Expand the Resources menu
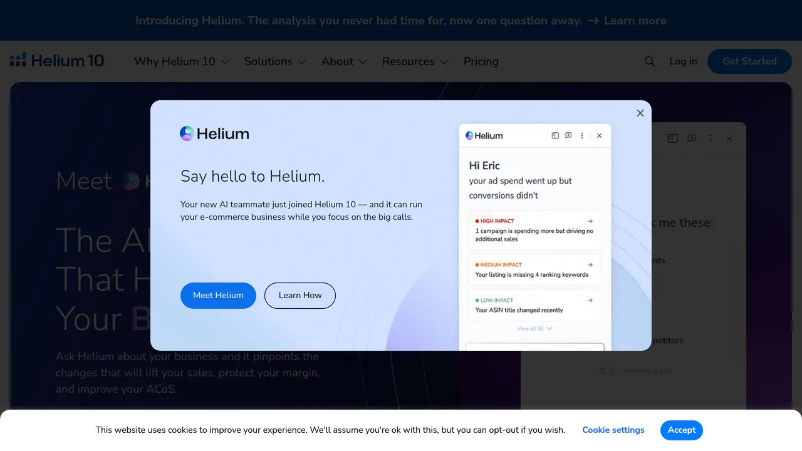Viewport: 802px width, 451px height. click(415, 61)
